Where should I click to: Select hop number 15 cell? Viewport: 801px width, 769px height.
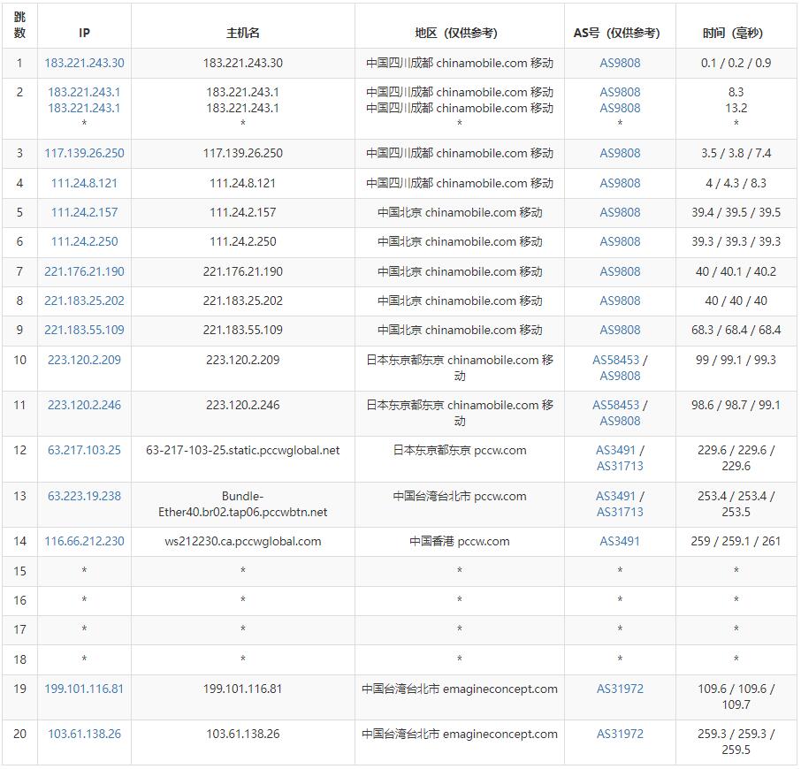tap(20, 571)
